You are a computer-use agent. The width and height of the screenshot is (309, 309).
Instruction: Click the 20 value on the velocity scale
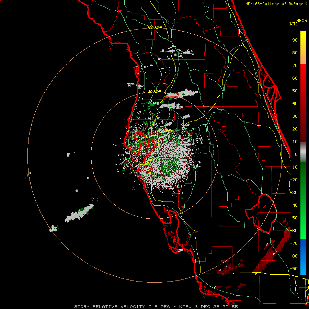295,129
